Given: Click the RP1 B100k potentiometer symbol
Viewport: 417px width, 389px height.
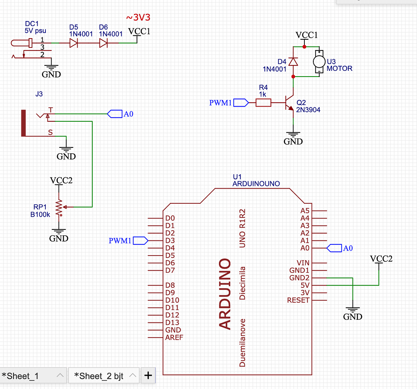Looking at the screenshot, I should pyautogui.click(x=59, y=208).
